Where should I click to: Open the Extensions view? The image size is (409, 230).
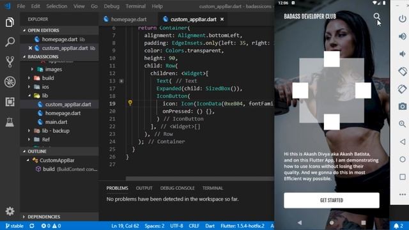tap(10, 102)
